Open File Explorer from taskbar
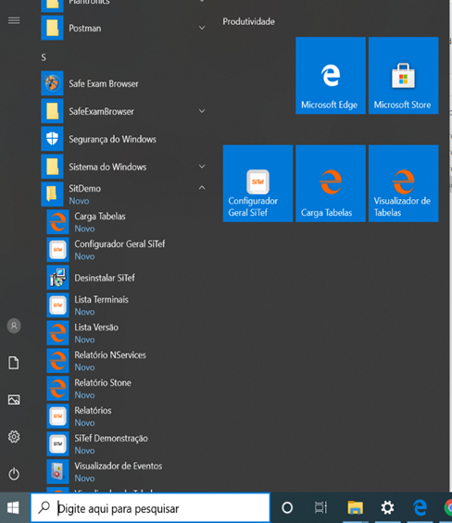Image resolution: width=452 pixels, height=523 pixels. tap(355, 508)
